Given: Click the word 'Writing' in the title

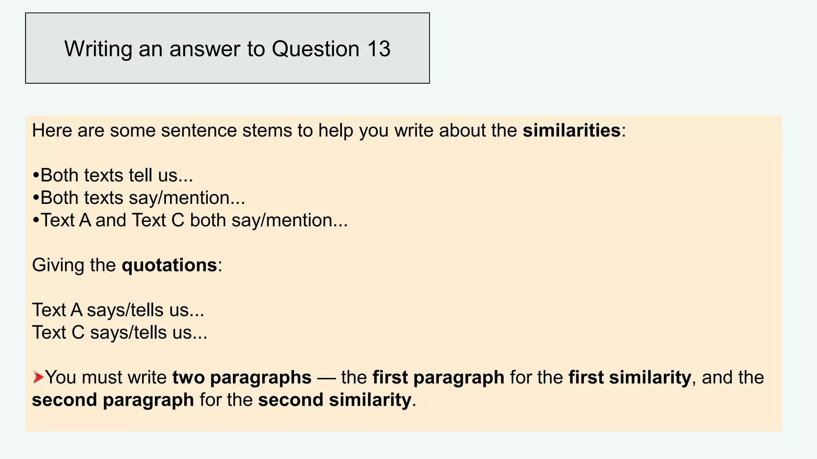Looking at the screenshot, I should click(98, 49).
